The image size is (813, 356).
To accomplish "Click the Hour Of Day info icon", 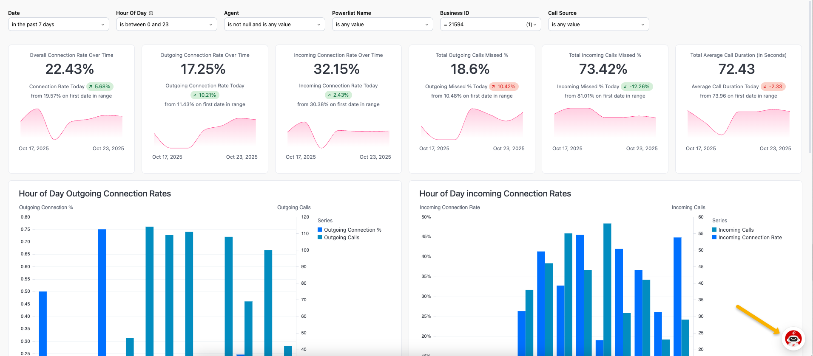I will pos(151,13).
